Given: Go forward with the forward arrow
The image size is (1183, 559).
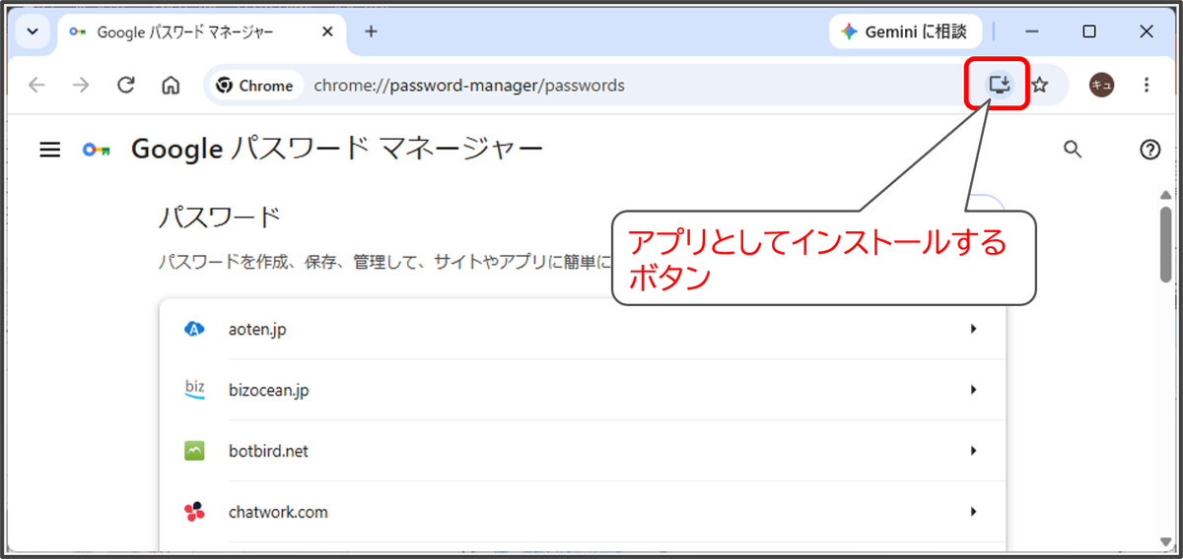Looking at the screenshot, I should (x=81, y=85).
